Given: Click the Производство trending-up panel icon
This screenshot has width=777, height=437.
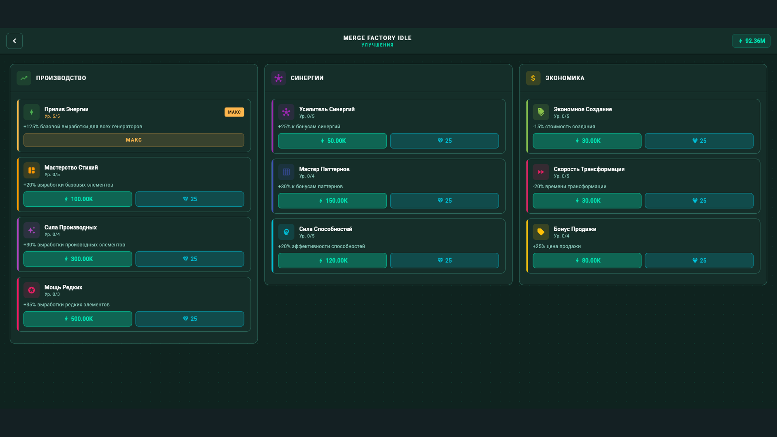Looking at the screenshot, I should (x=24, y=78).
